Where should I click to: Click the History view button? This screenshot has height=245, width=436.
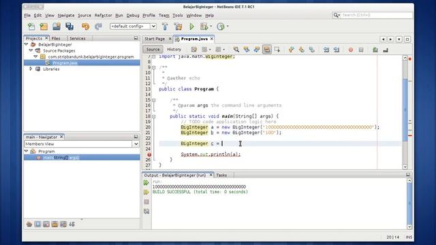(x=174, y=50)
